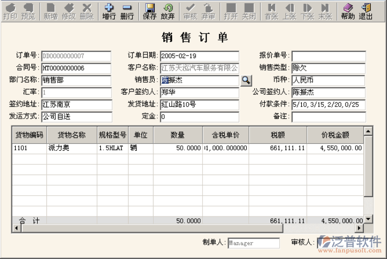This screenshot has height=259, width=387.
Task: Select the 派力奥 cell in the table
Action: pos(71,148)
